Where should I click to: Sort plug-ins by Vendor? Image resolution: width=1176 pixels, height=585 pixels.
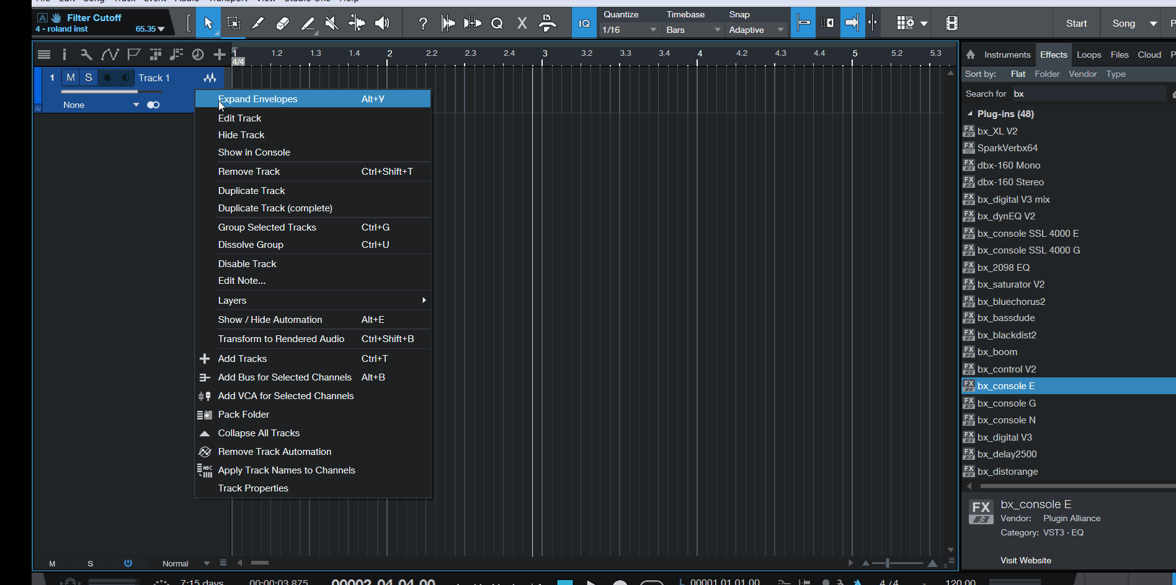coord(1082,74)
